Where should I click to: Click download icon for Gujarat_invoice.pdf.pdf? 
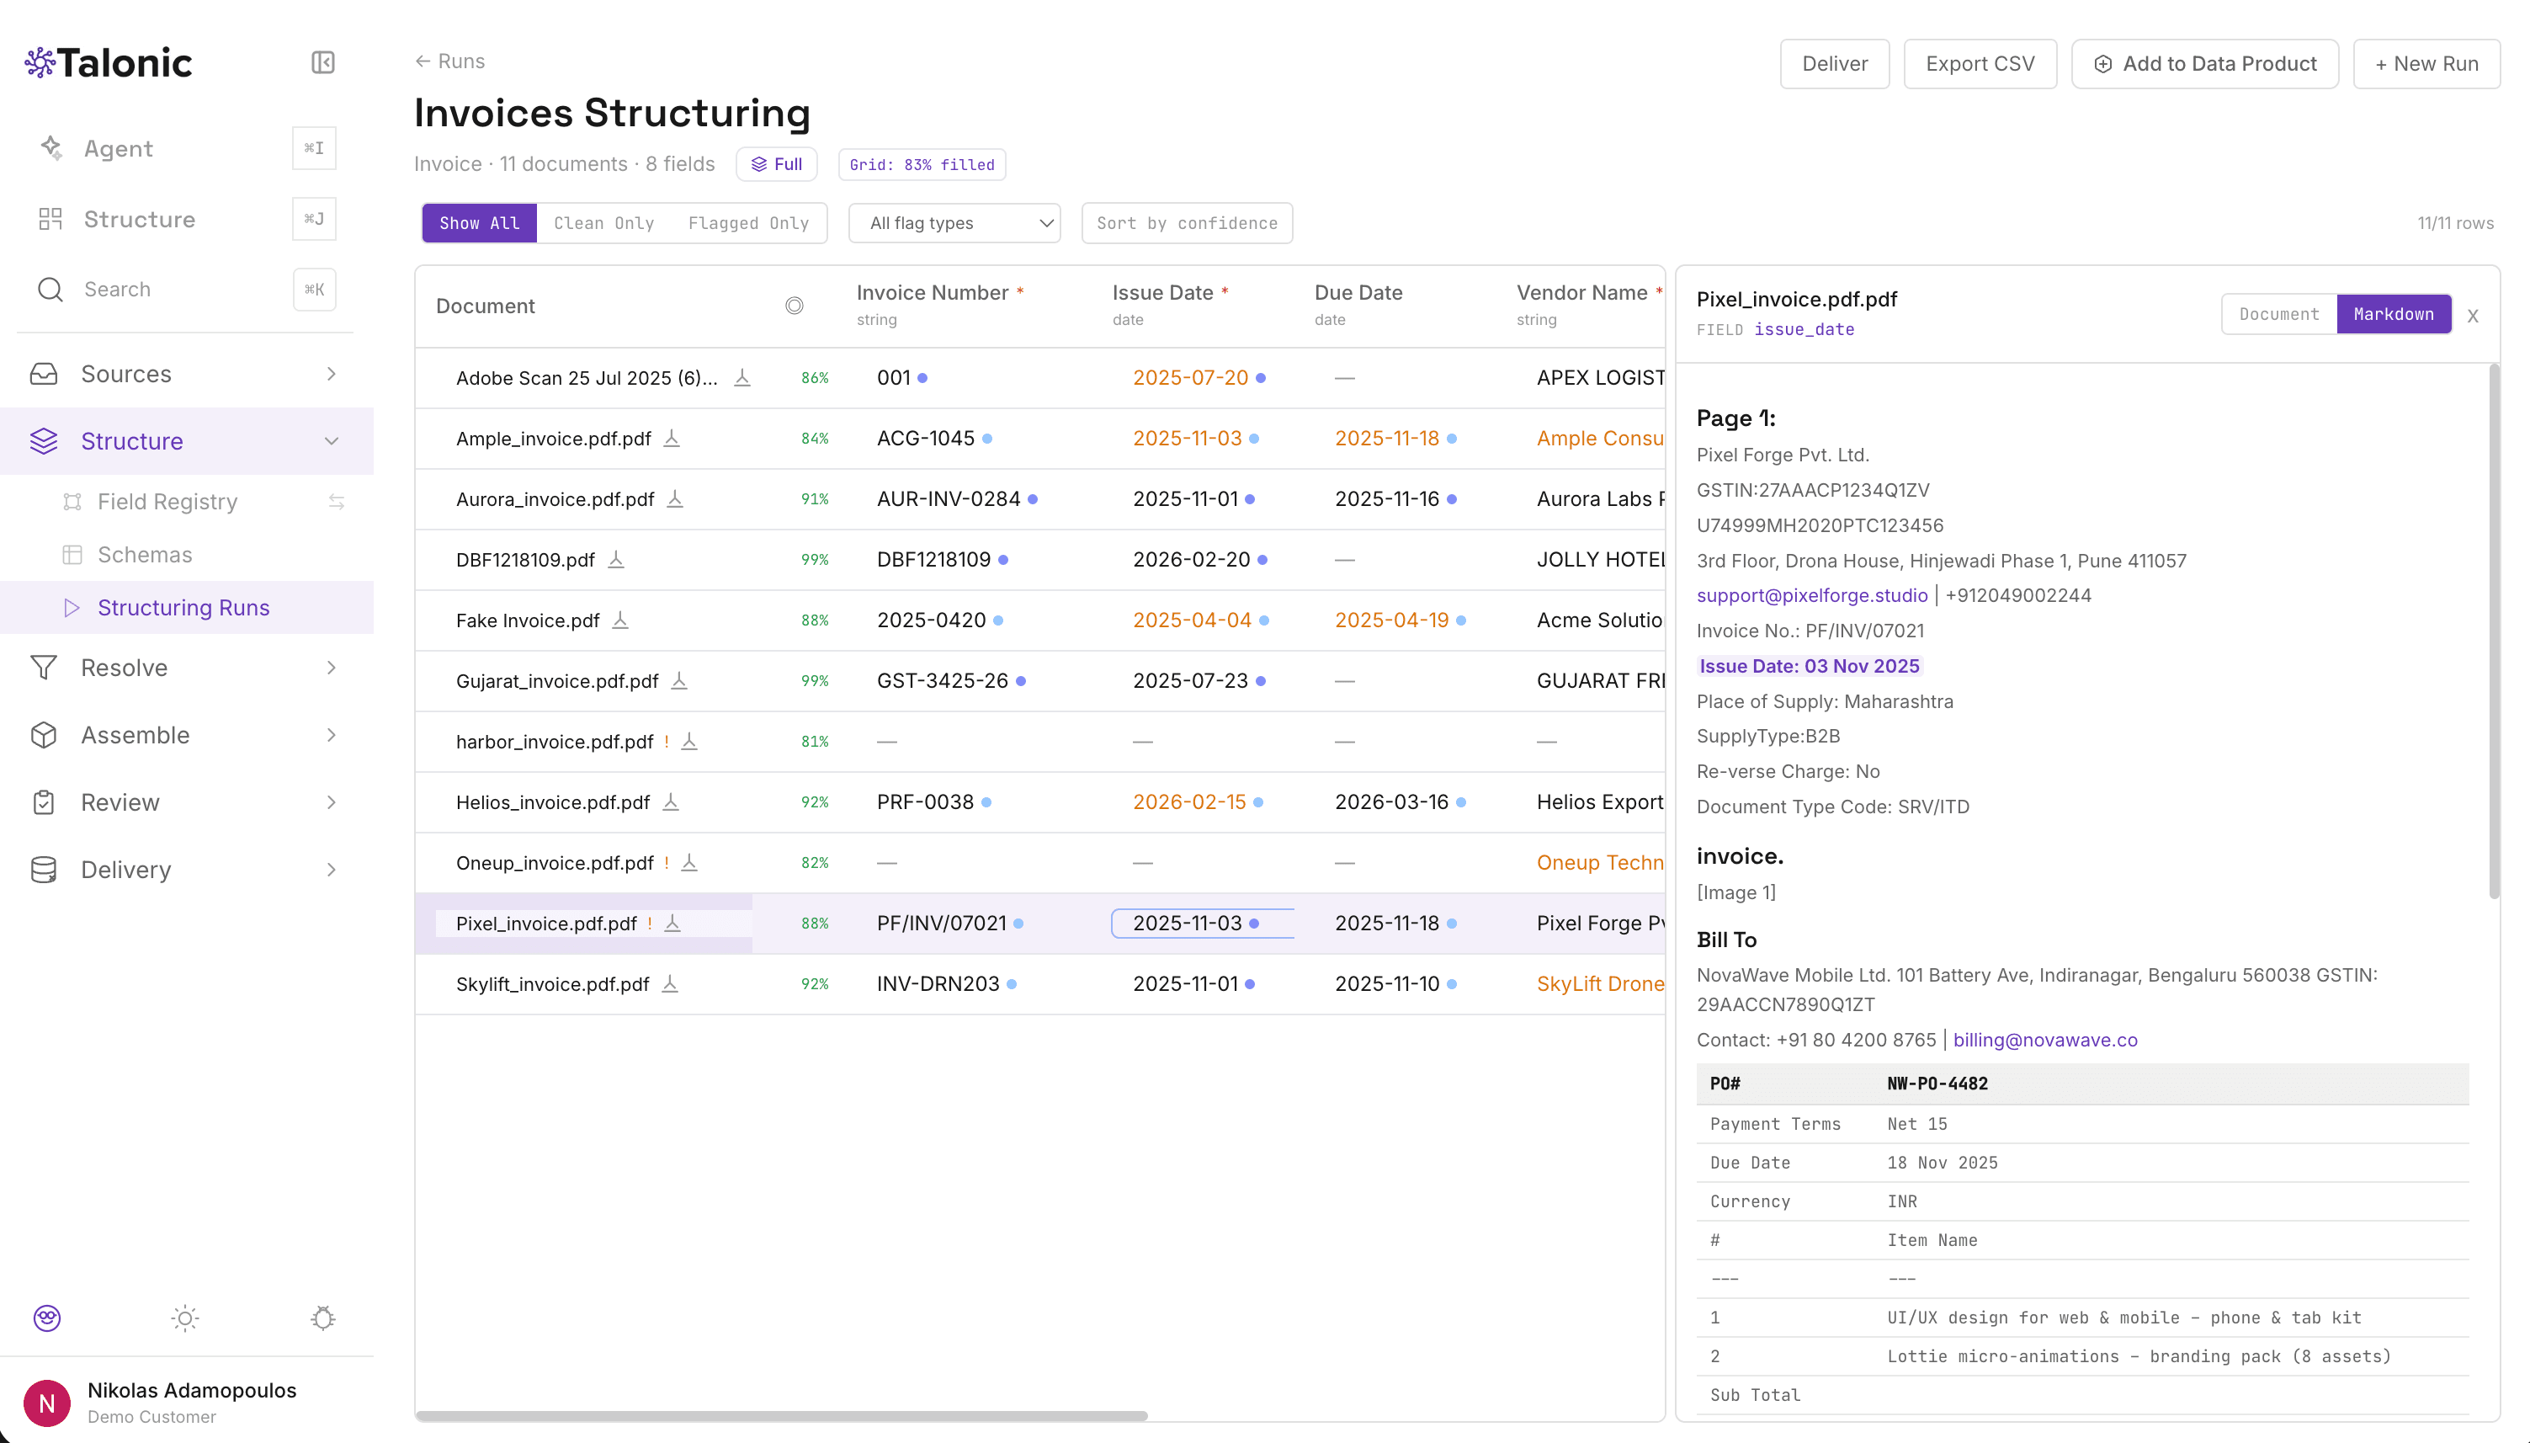click(679, 681)
